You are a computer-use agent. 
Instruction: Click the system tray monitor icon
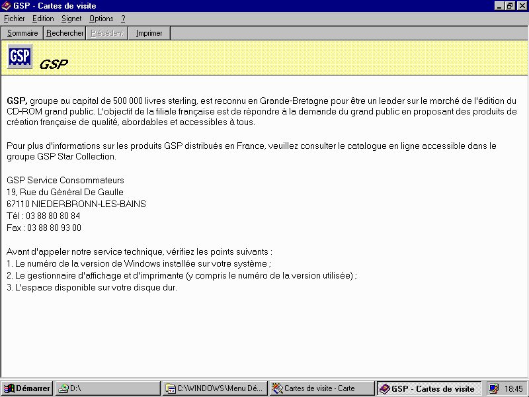click(493, 388)
